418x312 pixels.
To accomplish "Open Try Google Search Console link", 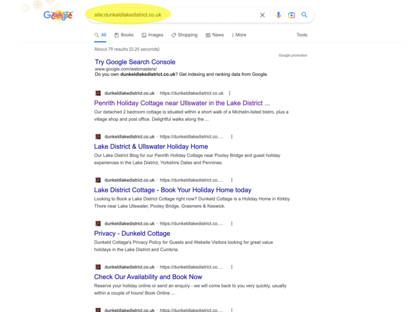I will pyautogui.click(x=135, y=62).
